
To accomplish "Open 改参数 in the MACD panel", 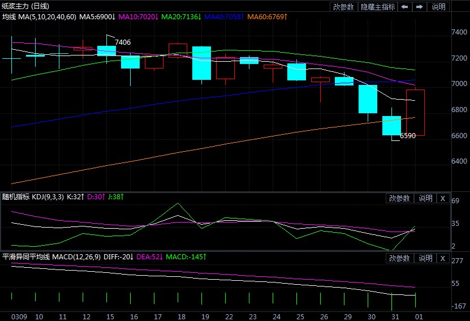I will 399,258.
